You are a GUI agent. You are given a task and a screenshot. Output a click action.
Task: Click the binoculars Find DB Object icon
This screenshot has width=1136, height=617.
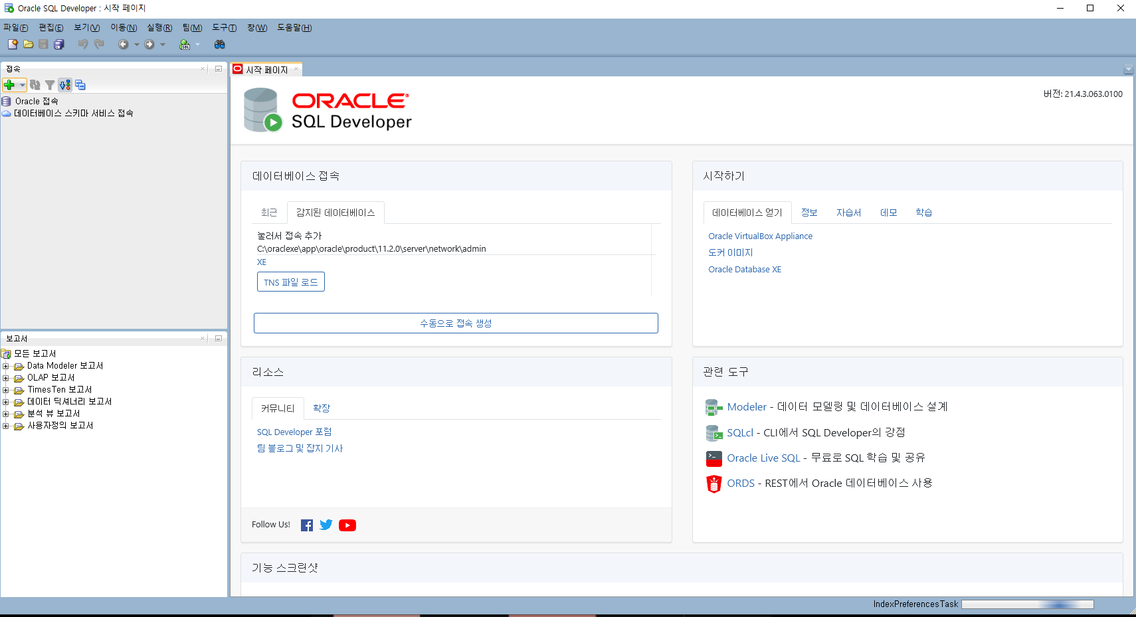(x=220, y=44)
